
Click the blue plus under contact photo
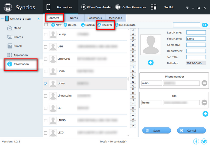[151, 62]
